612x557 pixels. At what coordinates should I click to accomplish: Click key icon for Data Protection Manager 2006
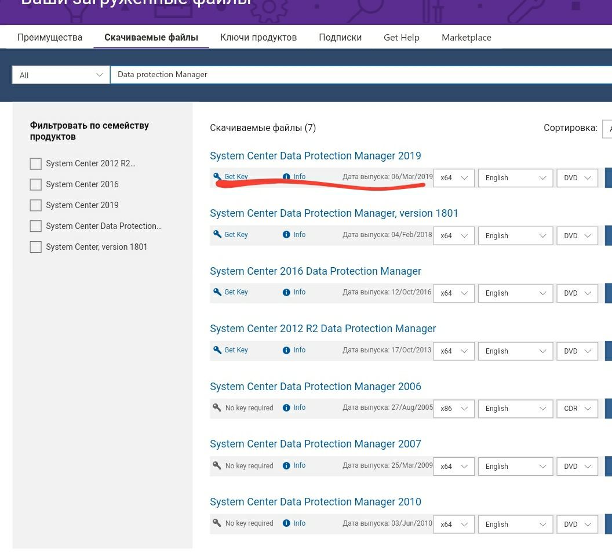click(217, 407)
